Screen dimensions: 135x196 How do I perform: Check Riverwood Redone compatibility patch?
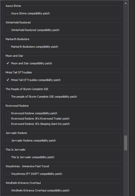tap(8, 113)
